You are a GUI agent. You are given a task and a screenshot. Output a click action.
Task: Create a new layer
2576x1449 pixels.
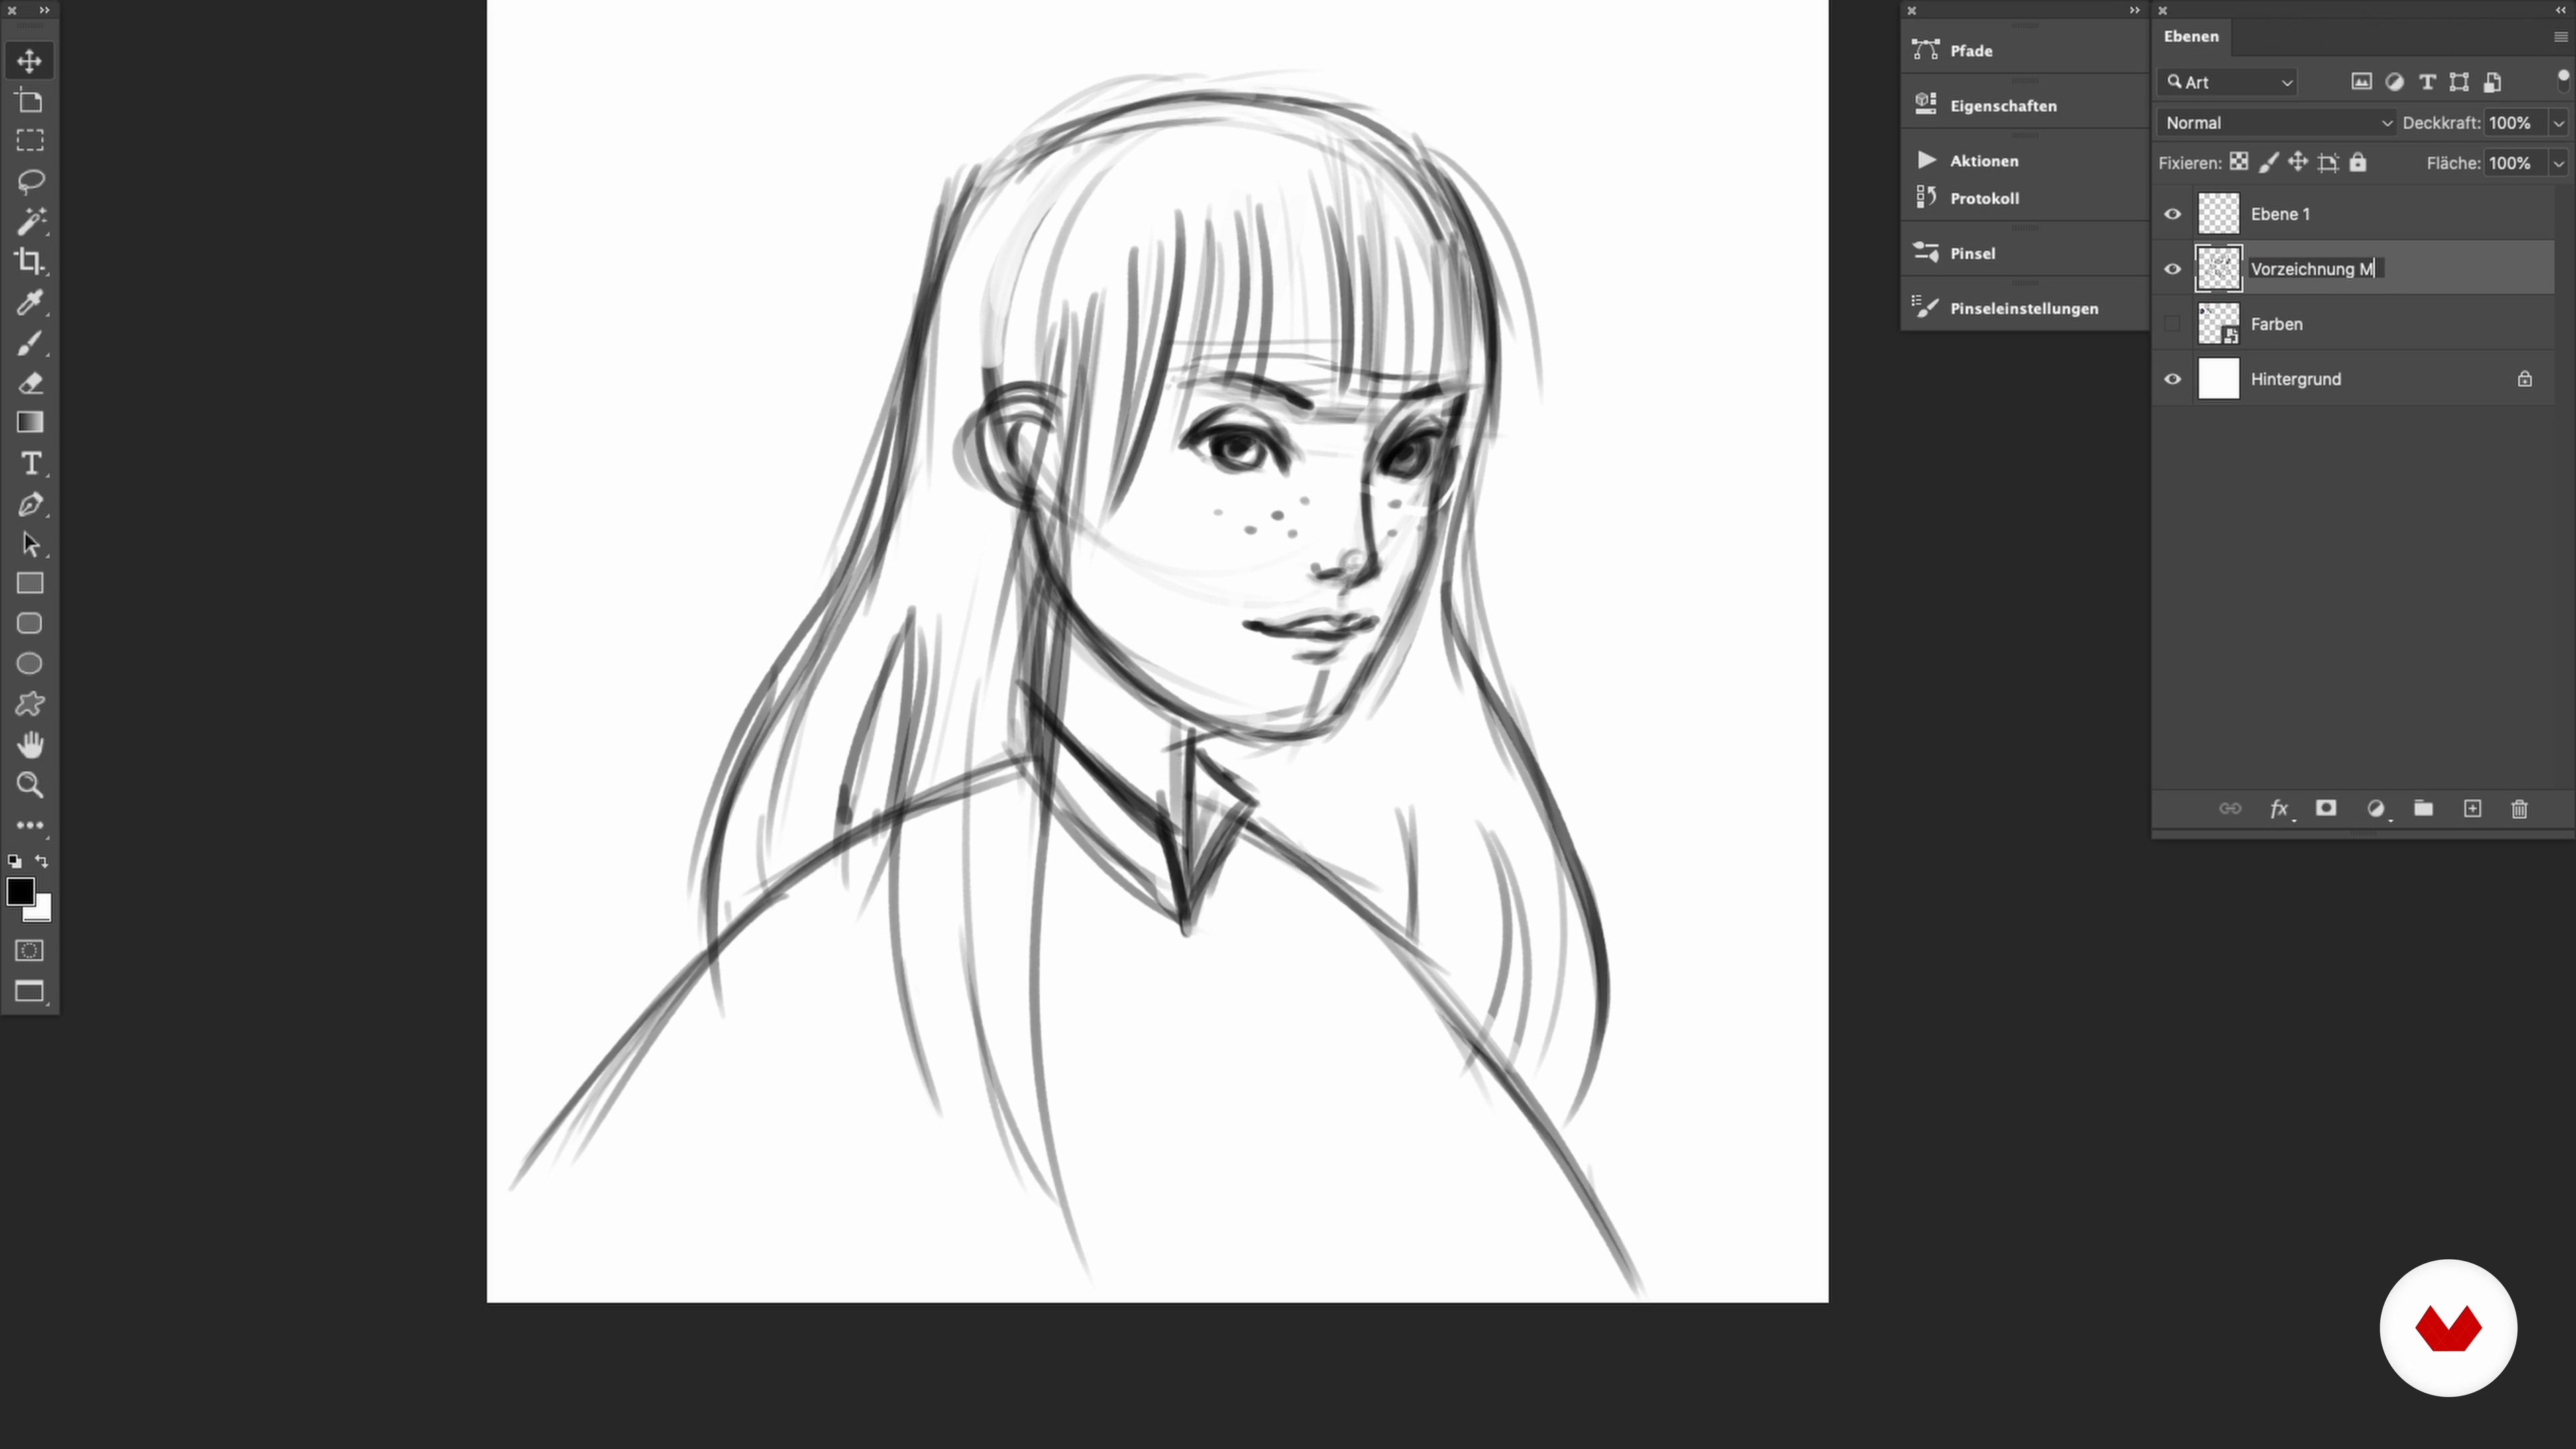(2472, 808)
